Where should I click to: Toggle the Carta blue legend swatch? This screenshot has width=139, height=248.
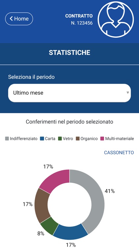(x=42, y=139)
